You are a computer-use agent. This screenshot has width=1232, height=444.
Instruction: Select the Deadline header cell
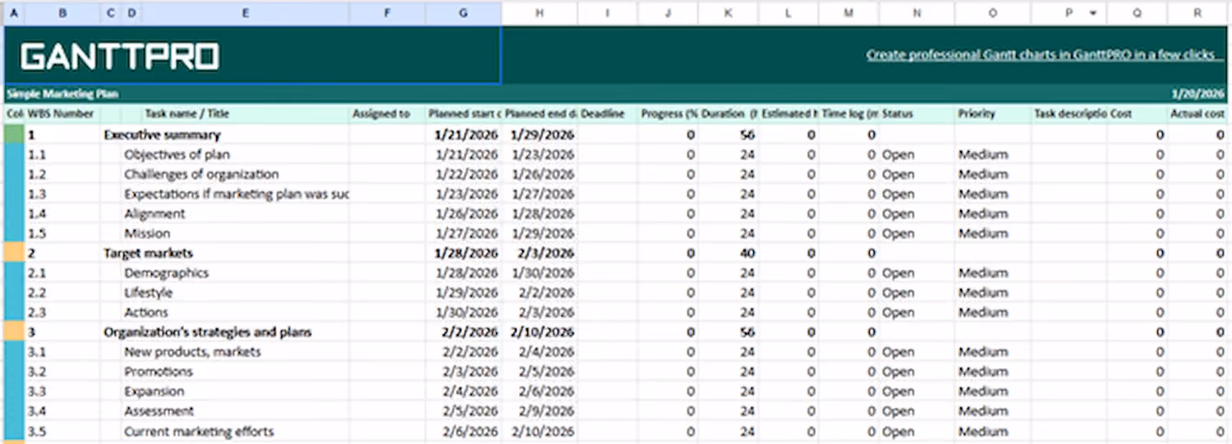point(608,114)
